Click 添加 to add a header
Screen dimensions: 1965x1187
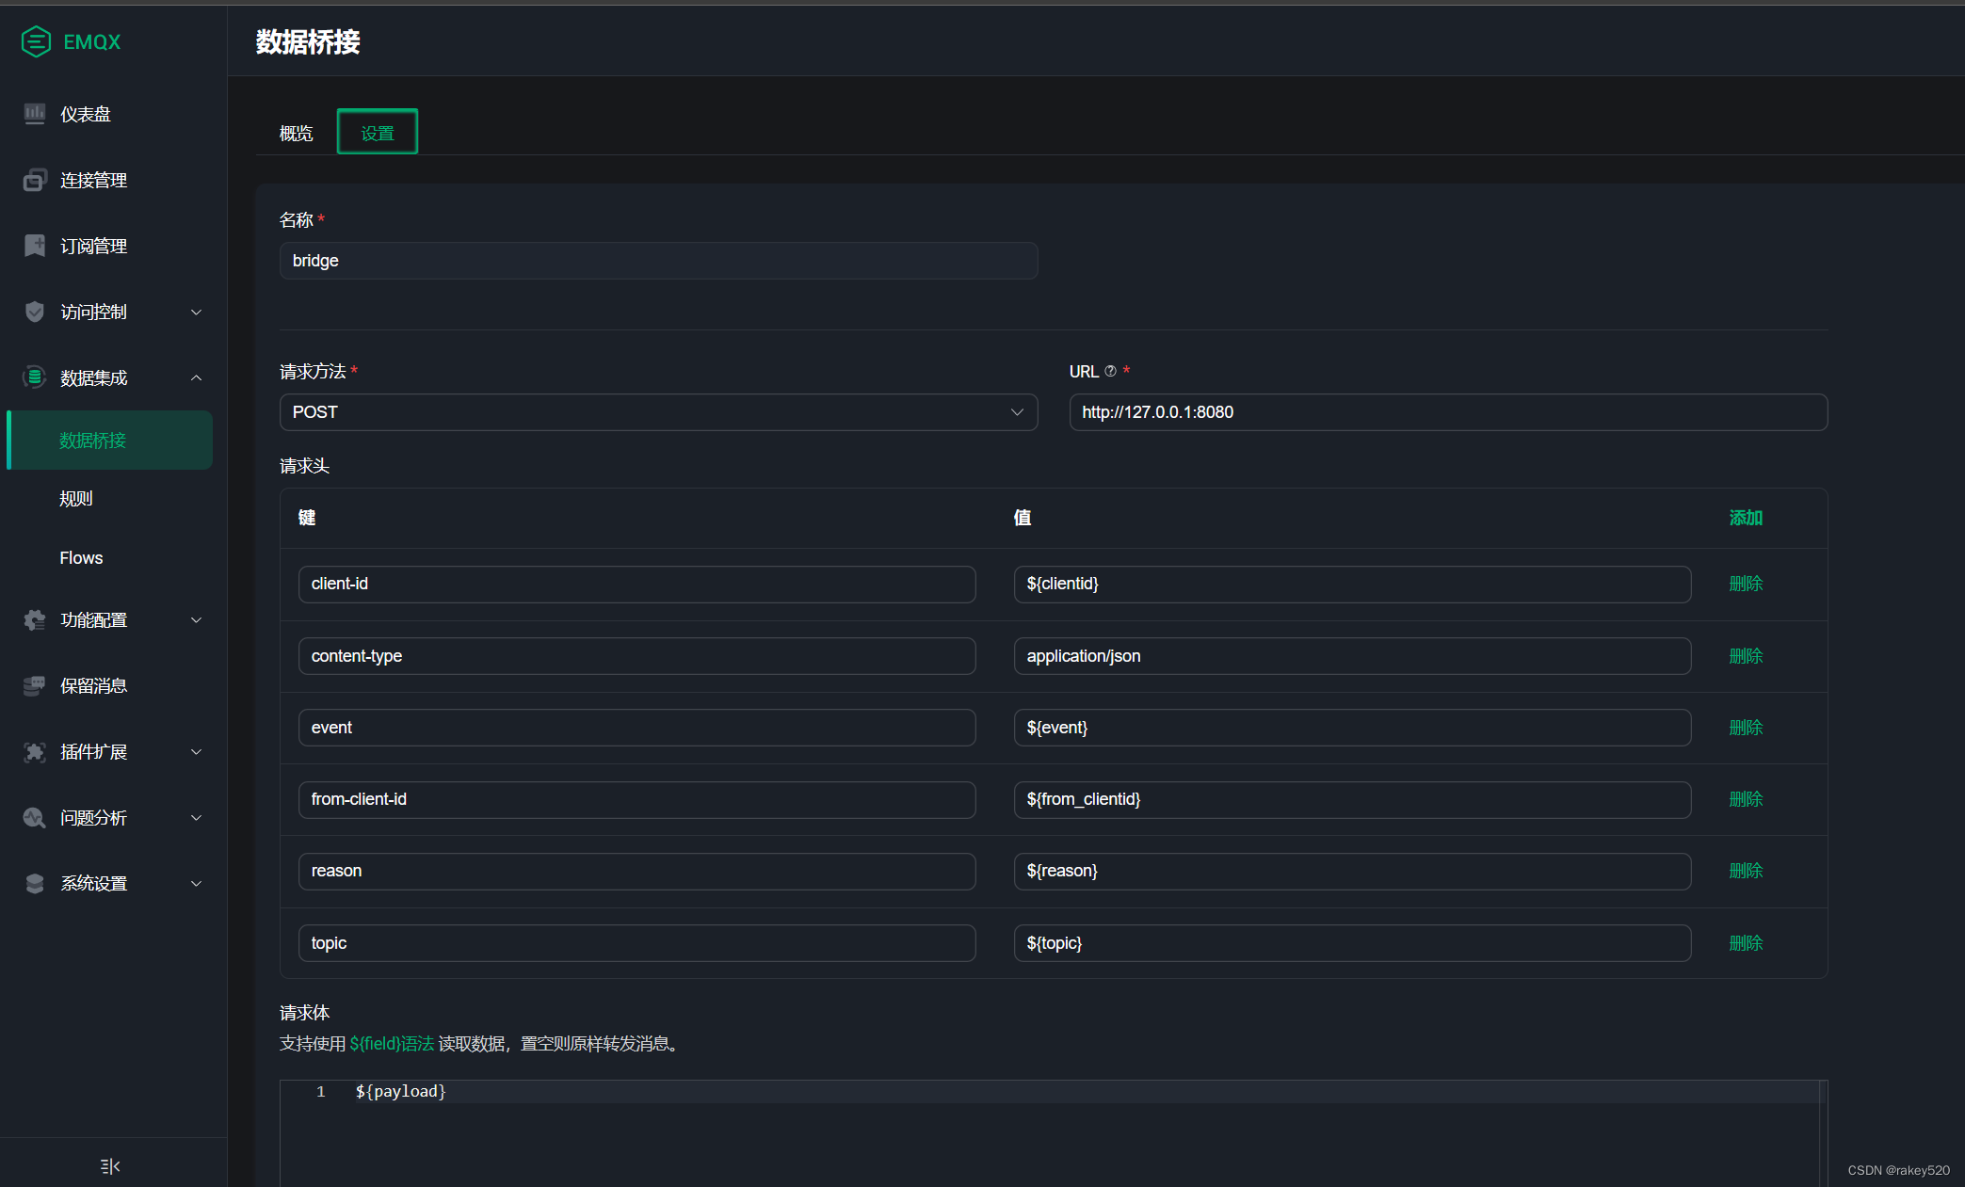(x=1745, y=518)
